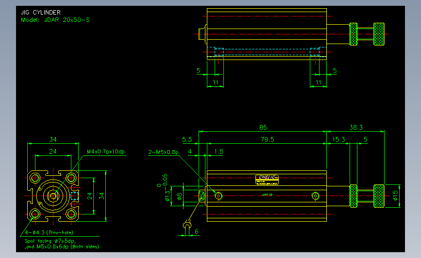Screen dimensions: 421x258
Task: Click the Spot facing ø7x5dp note
Action: (x=50, y=241)
